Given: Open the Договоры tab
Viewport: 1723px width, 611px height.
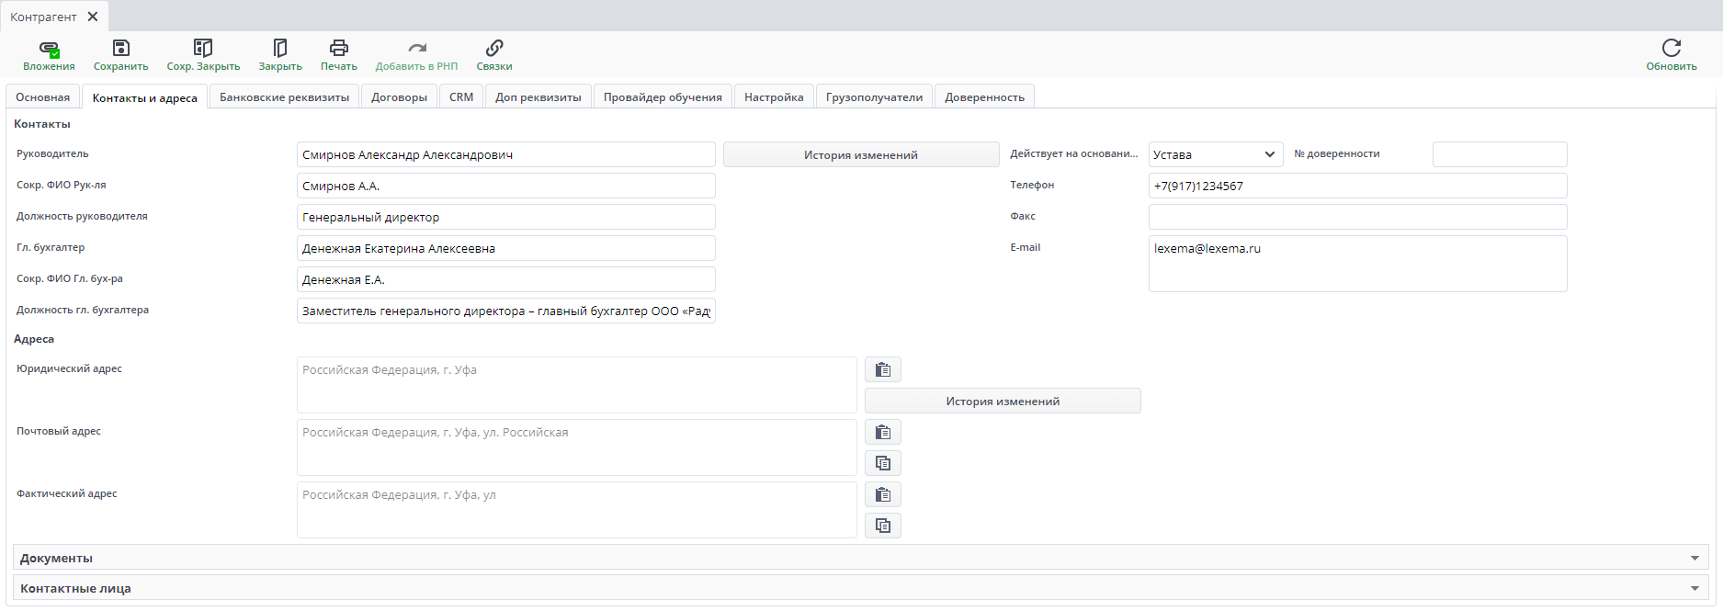Looking at the screenshot, I should pos(399,97).
